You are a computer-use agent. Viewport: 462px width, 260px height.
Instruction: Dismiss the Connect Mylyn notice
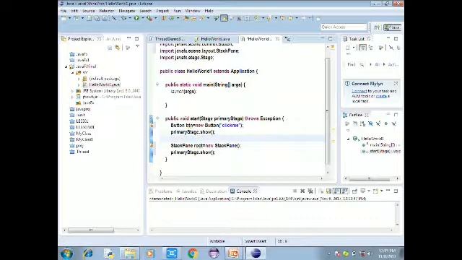(396, 84)
